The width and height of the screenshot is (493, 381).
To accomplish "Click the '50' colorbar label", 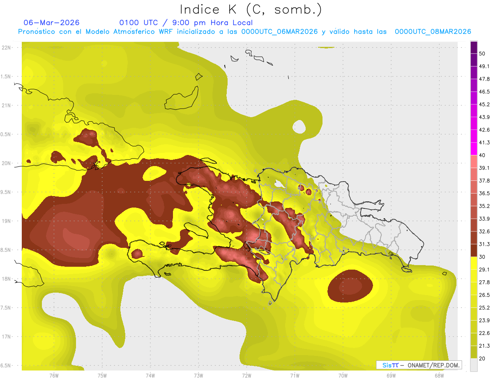I will (x=482, y=53).
